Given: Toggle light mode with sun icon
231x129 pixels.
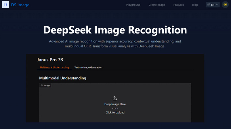Looking at the screenshot, I should click(225, 5).
